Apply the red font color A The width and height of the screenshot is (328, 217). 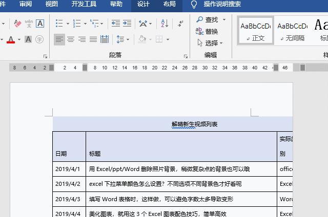(x=11, y=39)
